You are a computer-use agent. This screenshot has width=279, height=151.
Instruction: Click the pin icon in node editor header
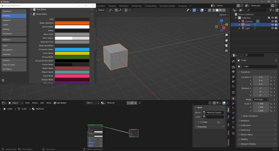(140, 103)
